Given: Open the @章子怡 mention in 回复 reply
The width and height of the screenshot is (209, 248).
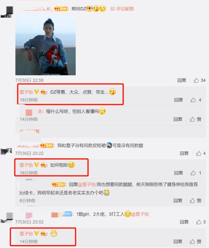Looking at the screenshot, I should pyautogui.click(x=87, y=184).
